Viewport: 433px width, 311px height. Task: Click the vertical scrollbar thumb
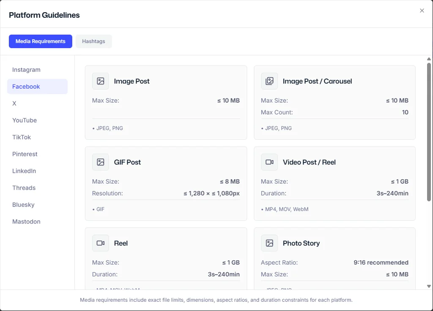[x=429, y=132]
